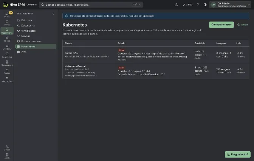Open the Integrações plug section
This screenshot has height=161, width=254.
(7, 79)
